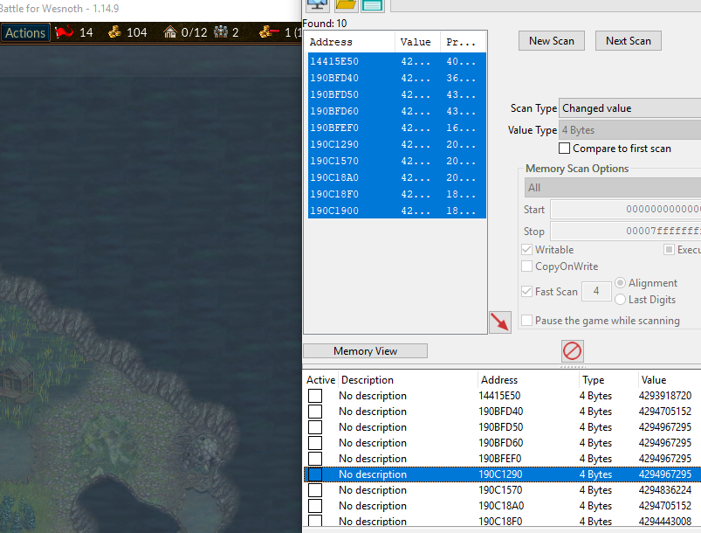Click the open folder toolbar icon
Image resolution: width=701 pixels, height=533 pixels.
coord(346,5)
